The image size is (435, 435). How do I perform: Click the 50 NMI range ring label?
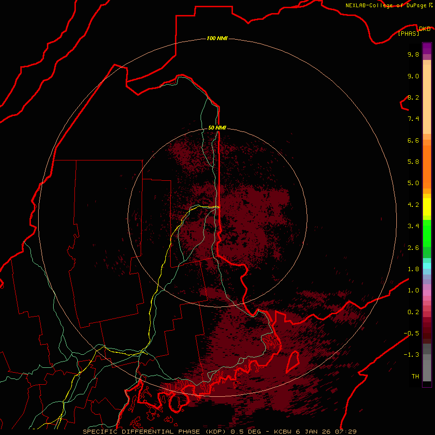[217, 128]
